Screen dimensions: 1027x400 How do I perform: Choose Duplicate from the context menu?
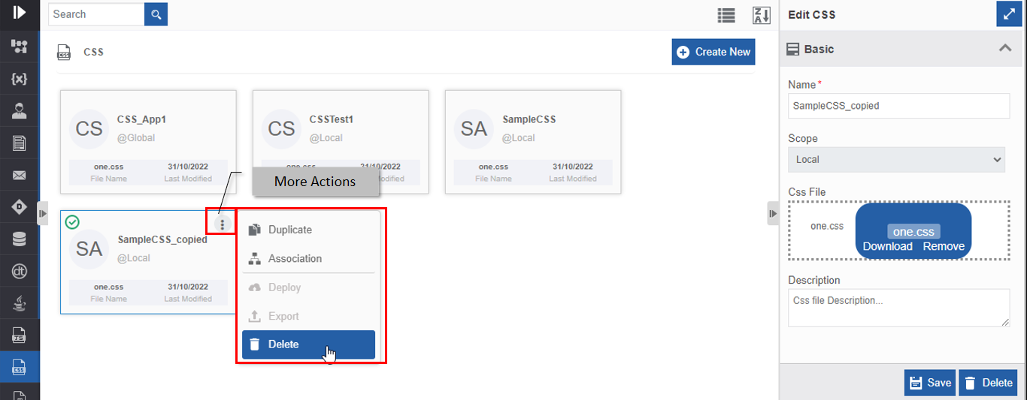pos(308,230)
